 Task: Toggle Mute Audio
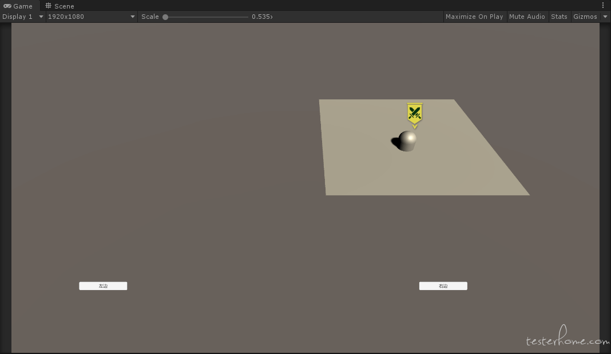pos(527,17)
